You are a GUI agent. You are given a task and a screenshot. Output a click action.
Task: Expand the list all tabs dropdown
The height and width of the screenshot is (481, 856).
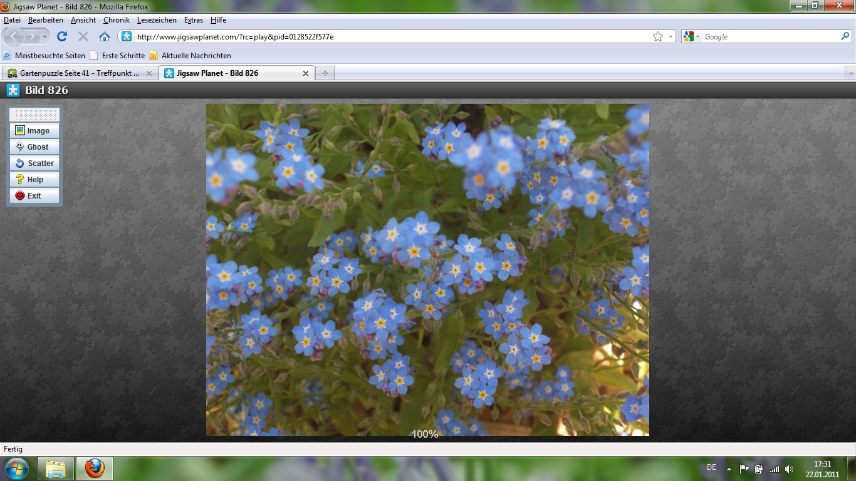click(850, 73)
